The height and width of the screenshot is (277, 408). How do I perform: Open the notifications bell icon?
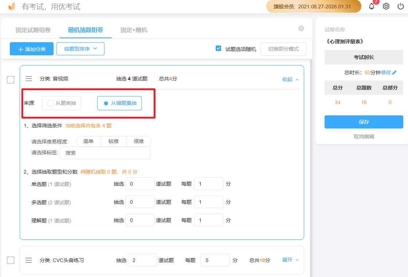tap(371, 6)
